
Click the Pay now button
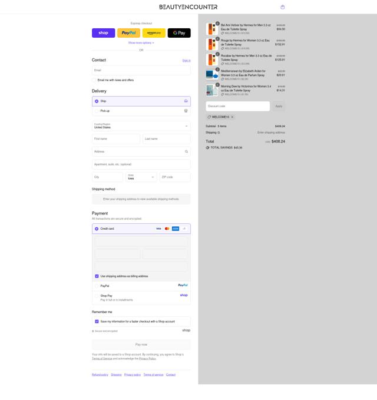pos(141,345)
